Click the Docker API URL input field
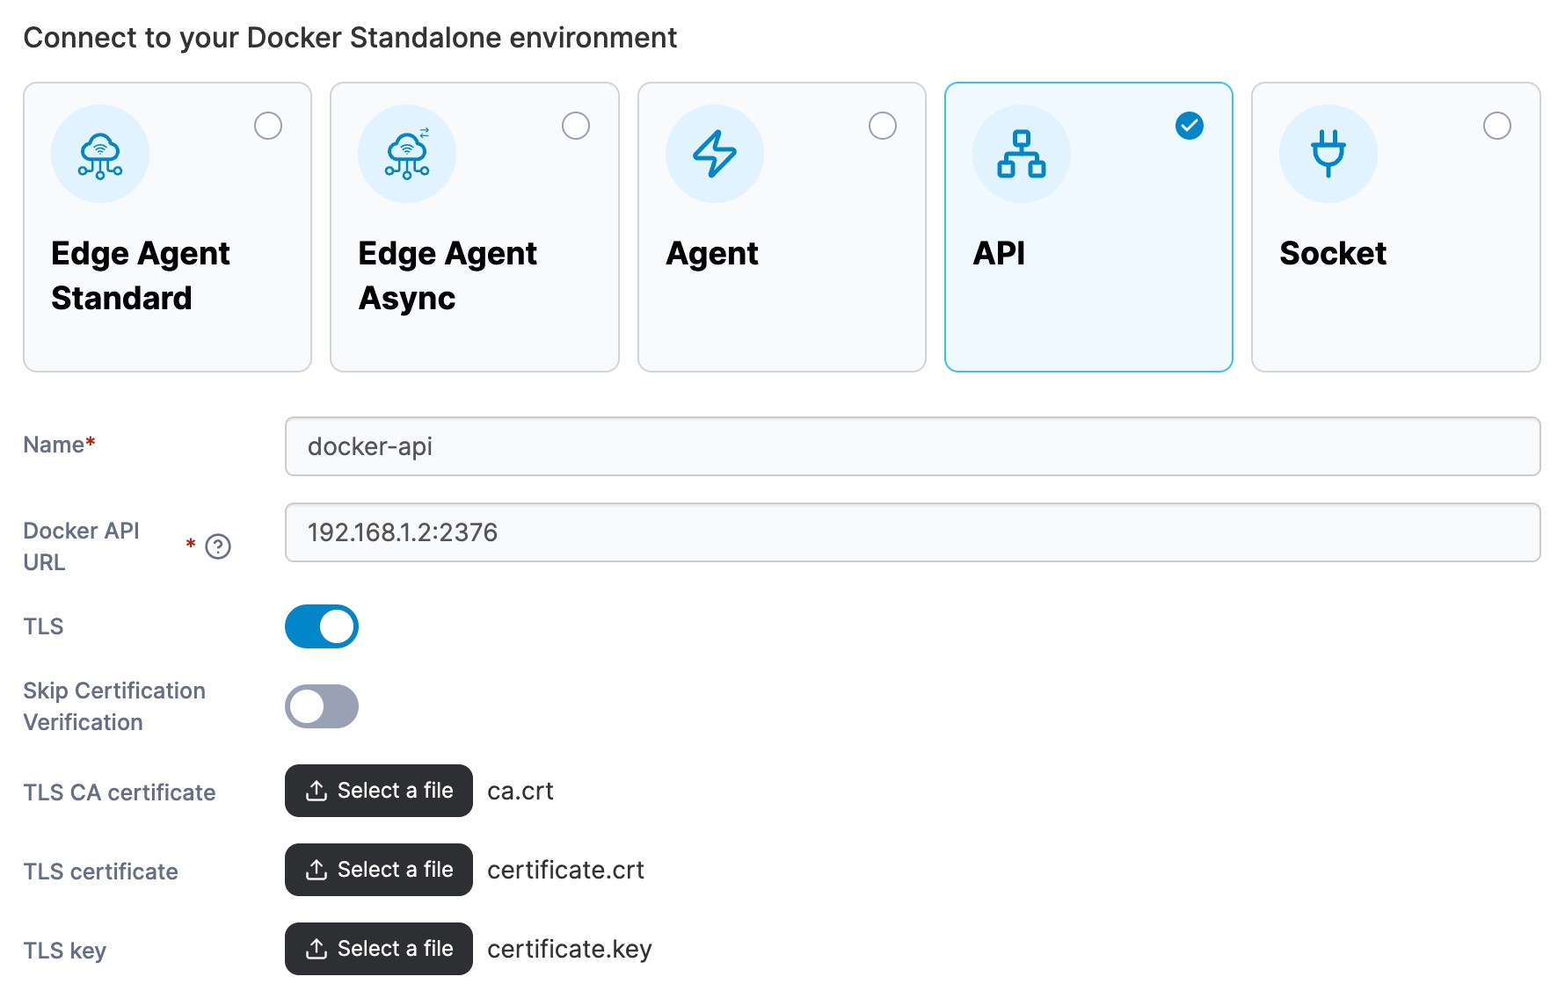 click(912, 532)
